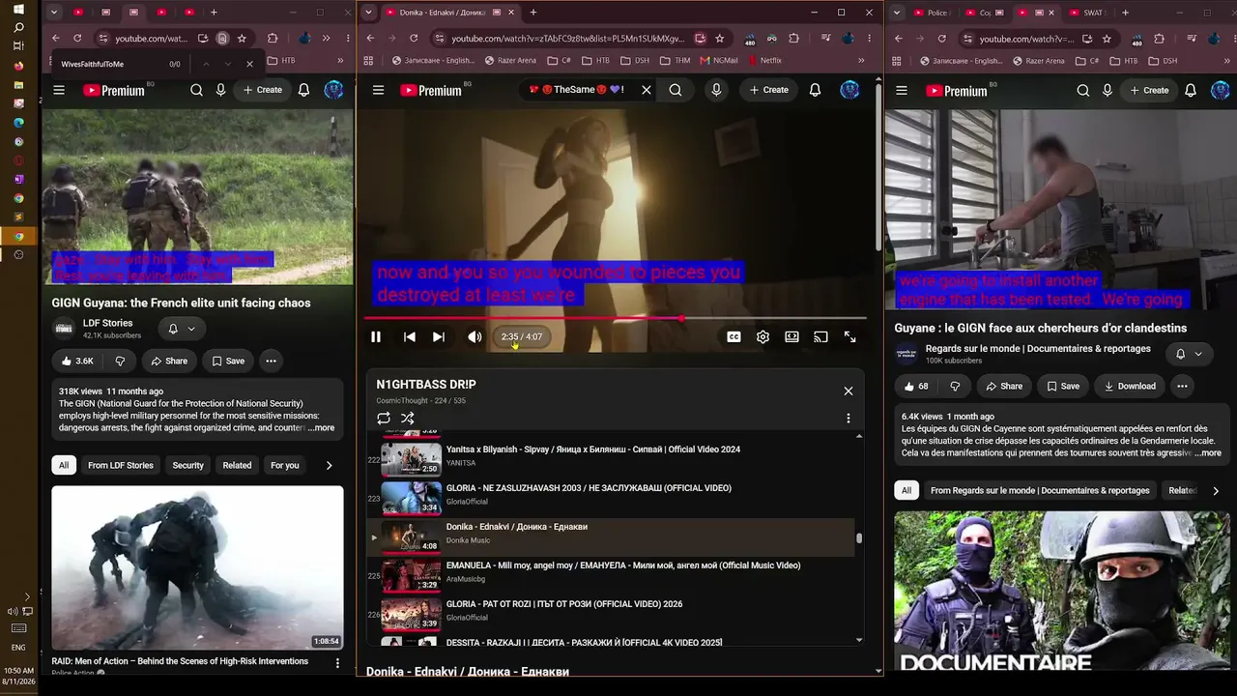Play GLORIA - NE ZASLUZHAVASH 2003 playlist item
The image size is (1237, 696).
click(611, 498)
